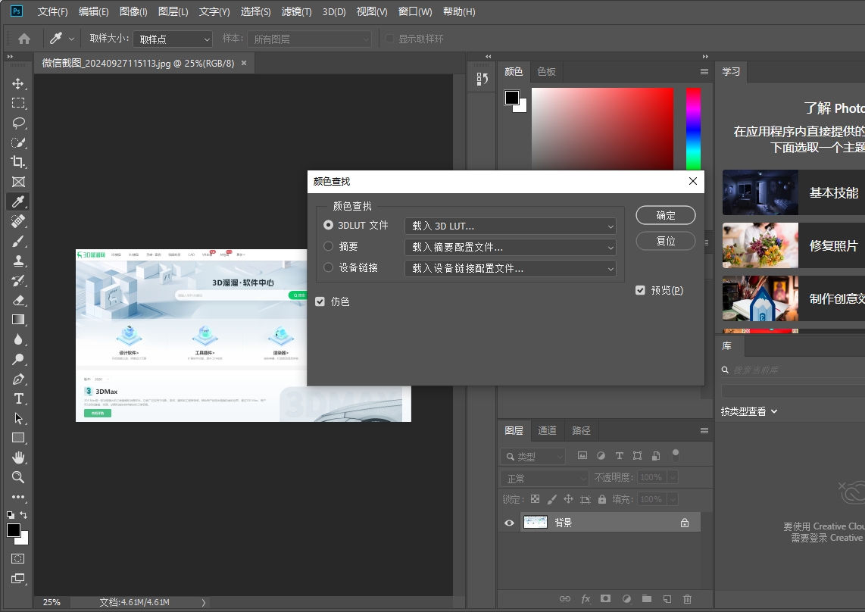Open the 取样大小 dropdown
This screenshot has height=612, width=865.
pos(173,39)
